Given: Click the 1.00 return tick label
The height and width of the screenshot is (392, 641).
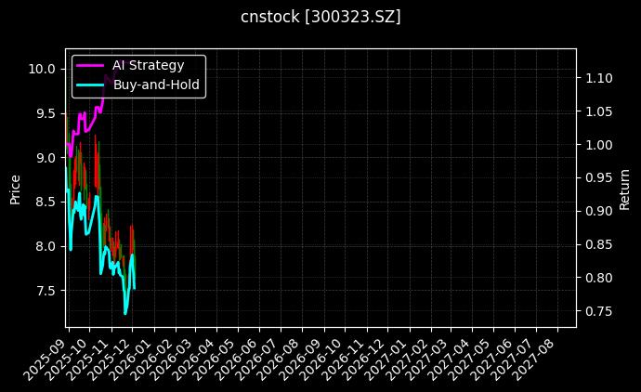Looking at the screenshot, I should 598,145.
